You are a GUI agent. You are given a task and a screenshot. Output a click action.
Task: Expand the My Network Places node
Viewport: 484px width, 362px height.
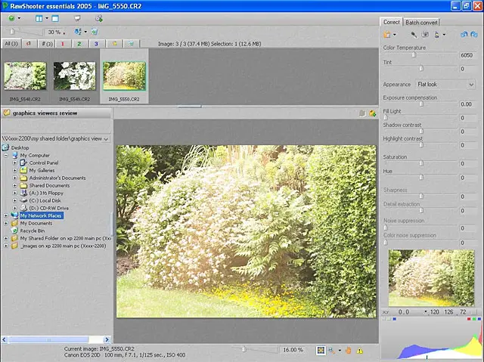pos(6,215)
